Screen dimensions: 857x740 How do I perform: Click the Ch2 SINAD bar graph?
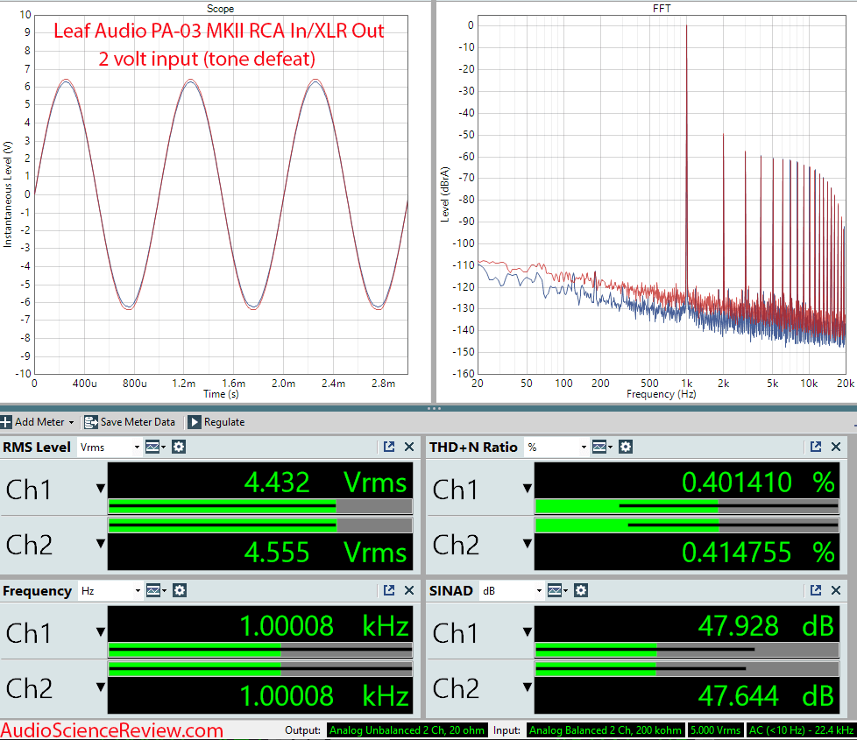click(687, 669)
